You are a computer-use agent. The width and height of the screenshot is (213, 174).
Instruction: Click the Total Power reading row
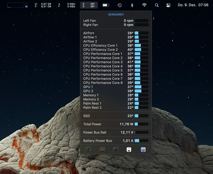coord(116,124)
